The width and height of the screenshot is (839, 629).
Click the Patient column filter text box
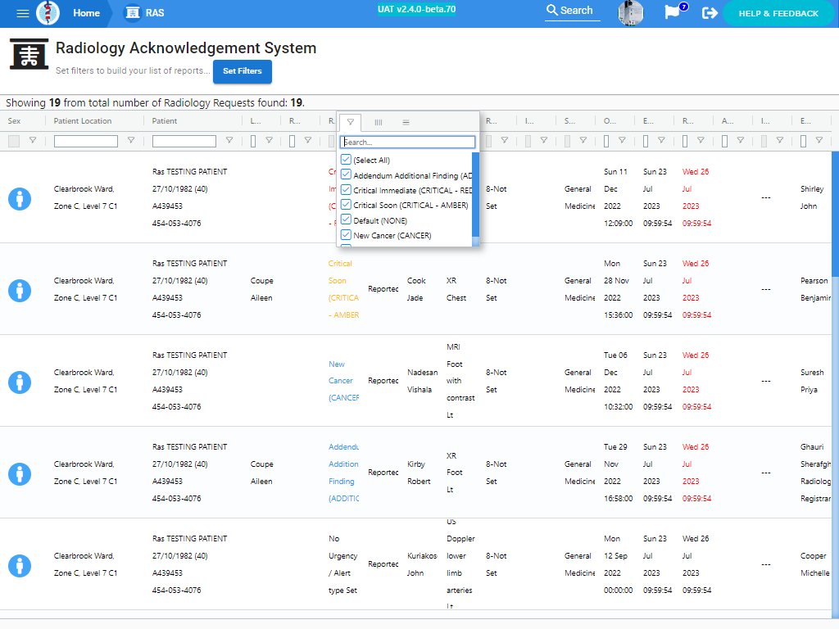[184, 141]
